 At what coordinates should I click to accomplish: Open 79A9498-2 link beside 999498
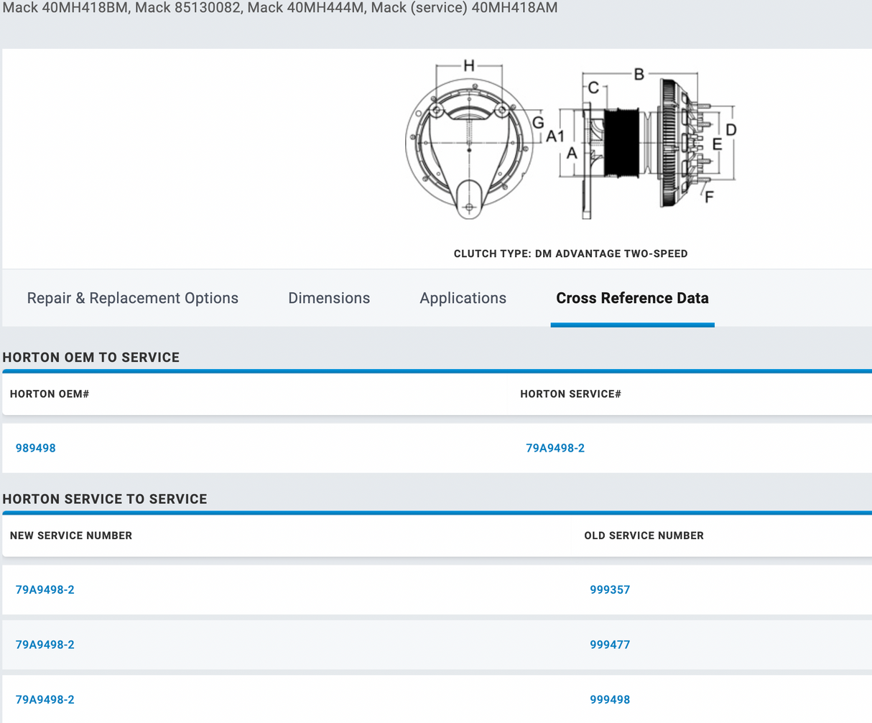[45, 699]
